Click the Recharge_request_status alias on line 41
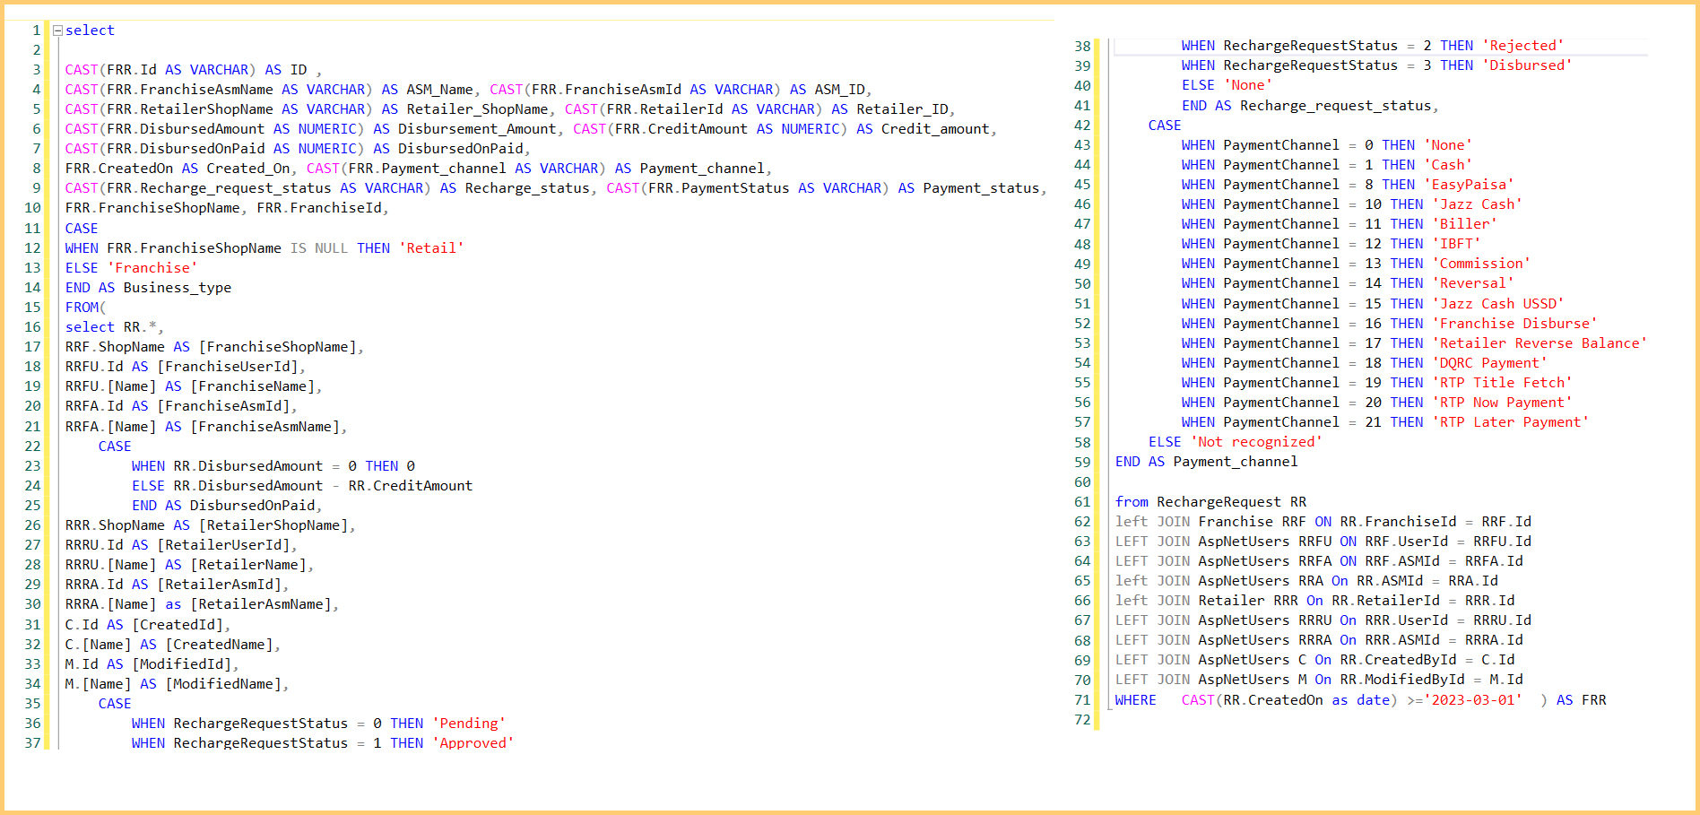 click(1335, 106)
